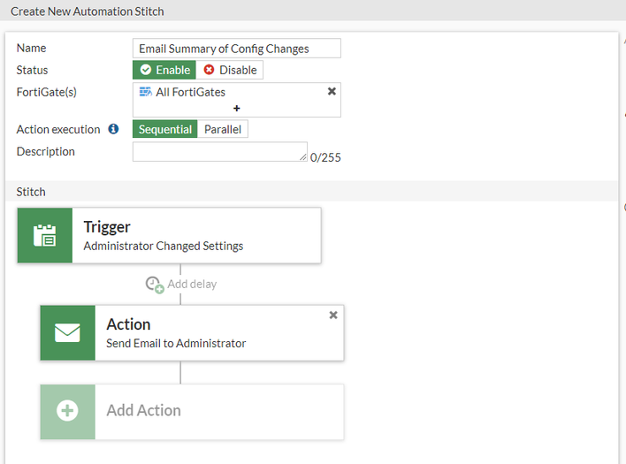Click the All FortiGates device icon
Screen dimensions: 626x464
pos(145,92)
